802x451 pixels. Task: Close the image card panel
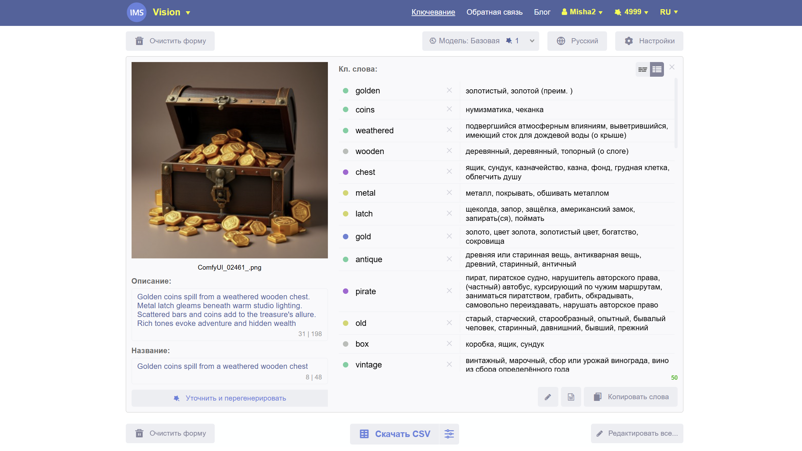[x=672, y=67]
